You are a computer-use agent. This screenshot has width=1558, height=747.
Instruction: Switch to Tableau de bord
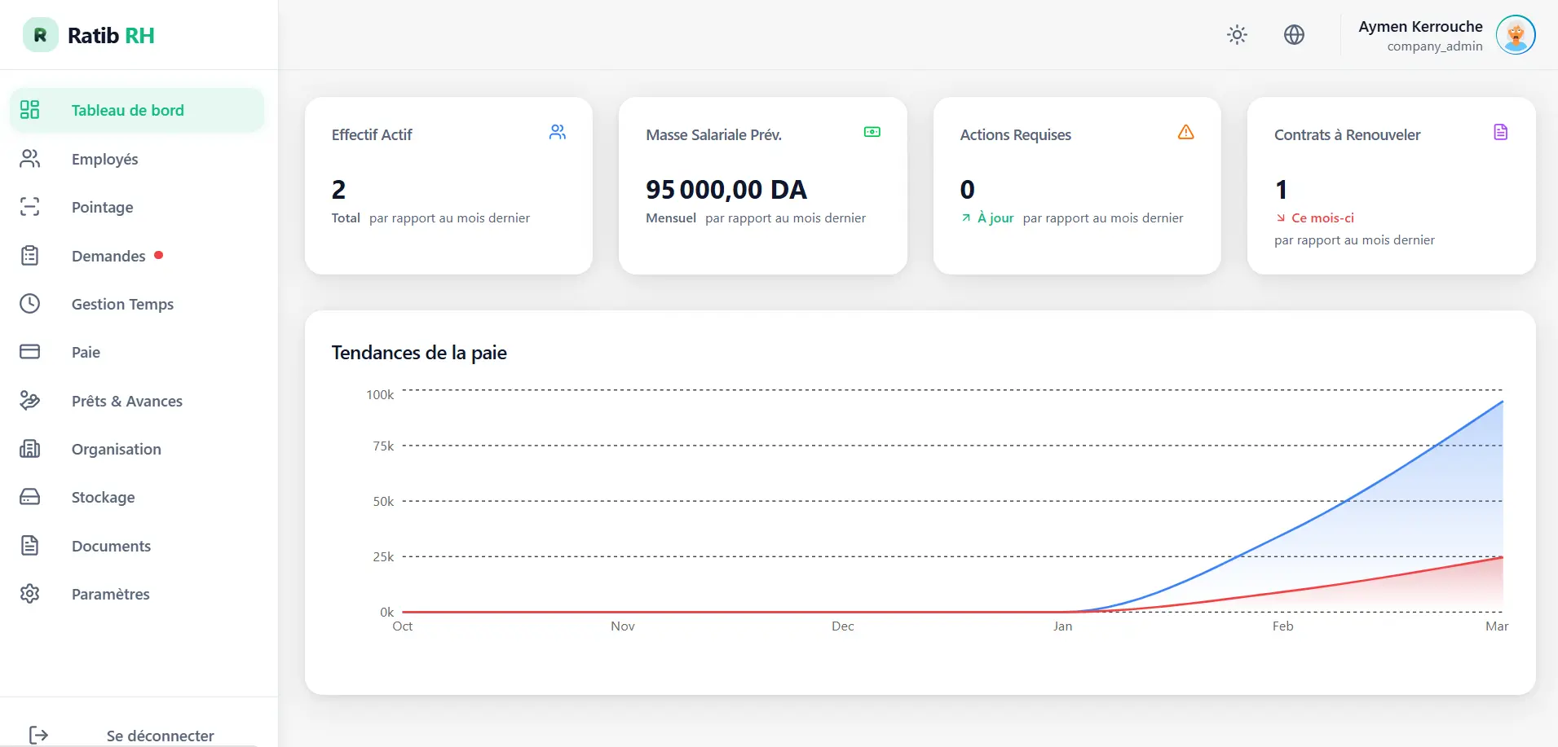coord(128,109)
